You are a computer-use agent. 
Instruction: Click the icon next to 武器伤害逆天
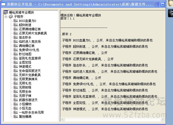pos(16,100)
